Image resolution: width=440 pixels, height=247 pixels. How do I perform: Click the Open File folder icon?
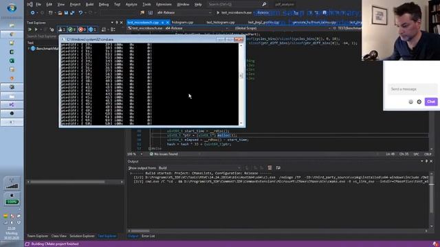click(x=60, y=12)
